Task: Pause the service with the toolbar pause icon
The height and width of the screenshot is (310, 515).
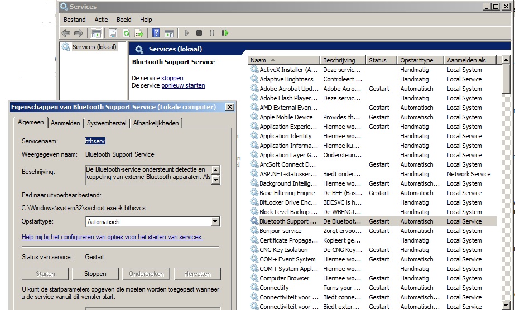Action: tap(212, 33)
